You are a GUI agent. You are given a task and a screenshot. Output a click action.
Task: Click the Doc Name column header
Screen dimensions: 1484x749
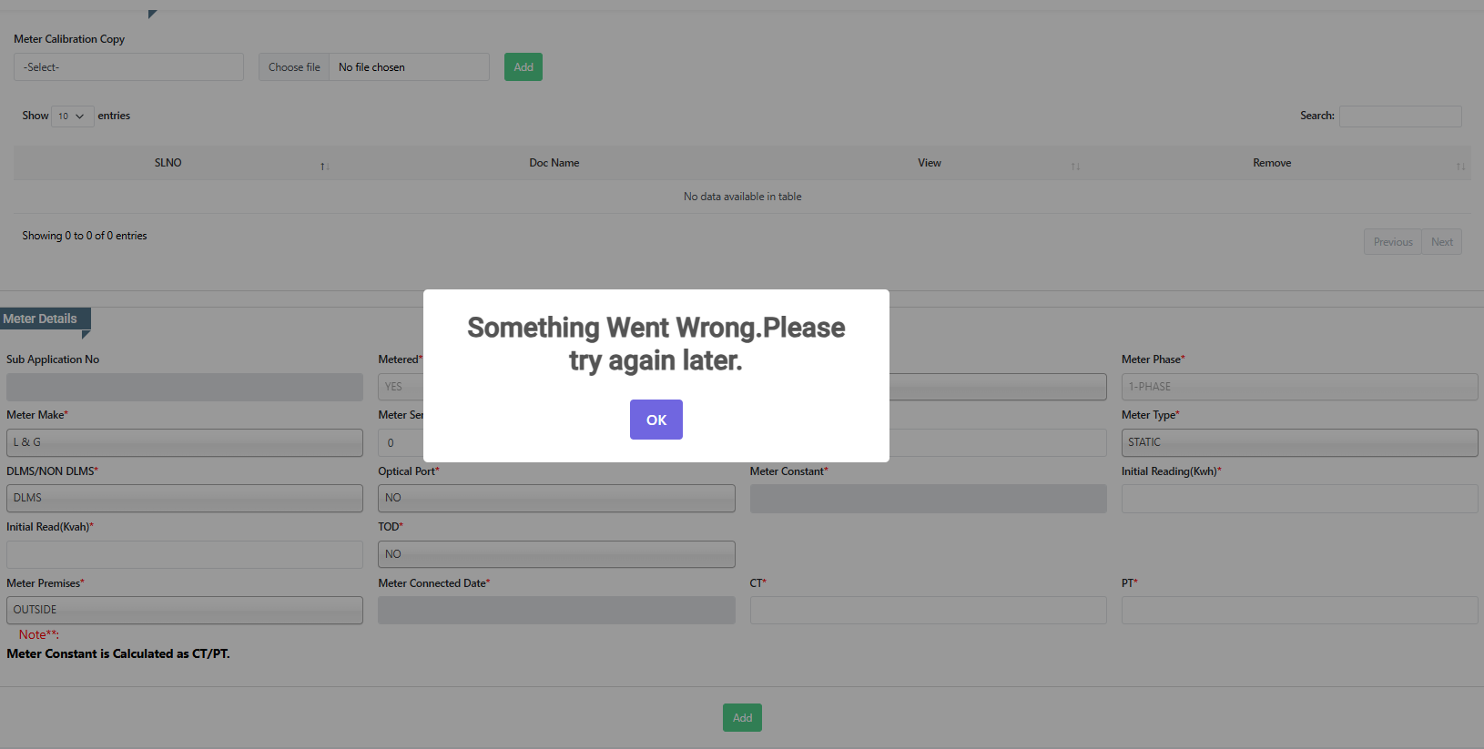(554, 163)
